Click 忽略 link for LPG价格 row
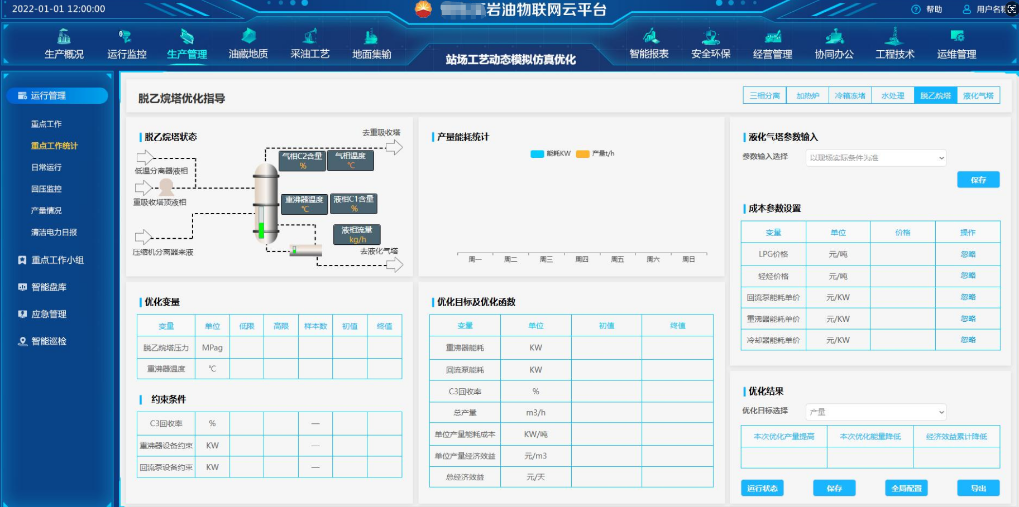Screen dimensions: 1019x507 tap(968, 254)
